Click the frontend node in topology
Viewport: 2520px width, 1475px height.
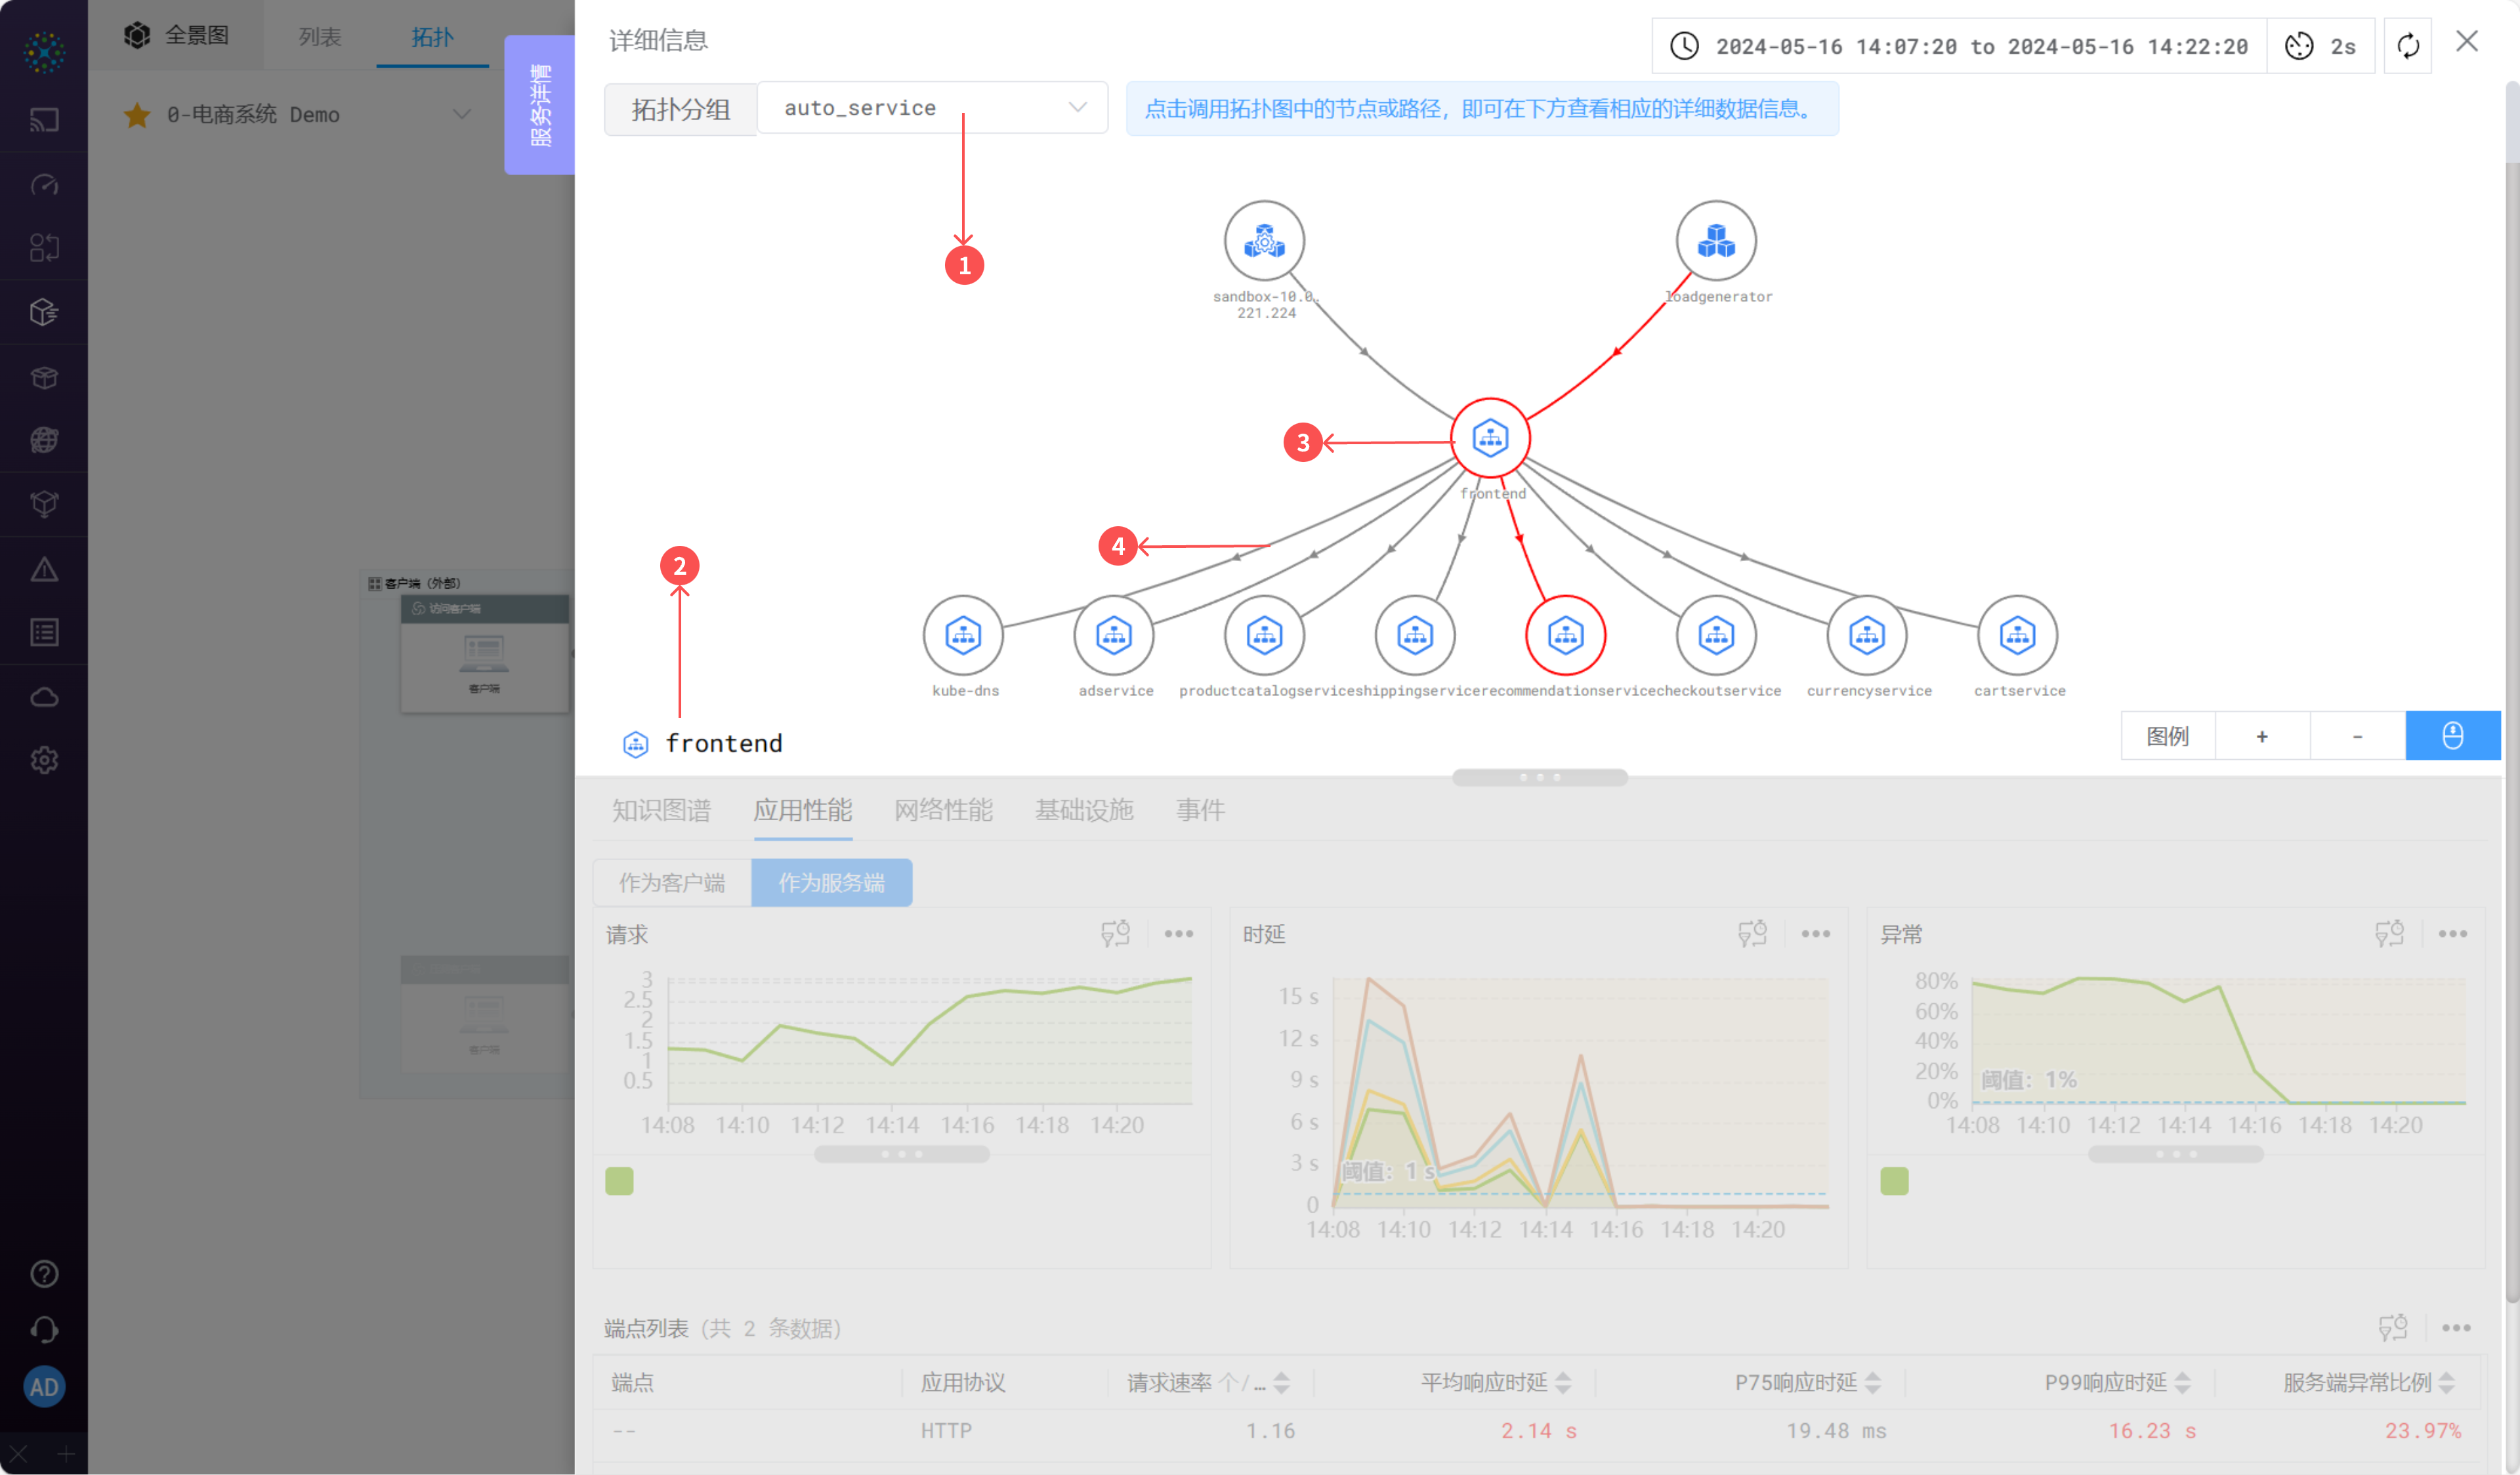(x=1490, y=439)
